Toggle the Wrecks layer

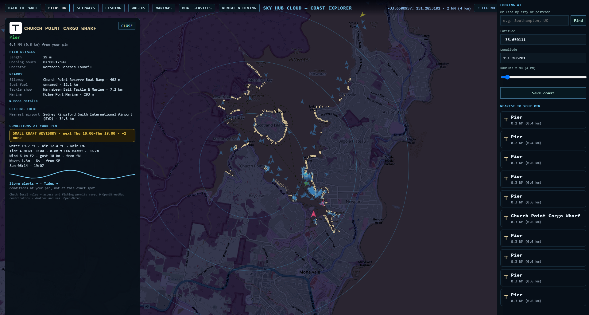click(138, 8)
